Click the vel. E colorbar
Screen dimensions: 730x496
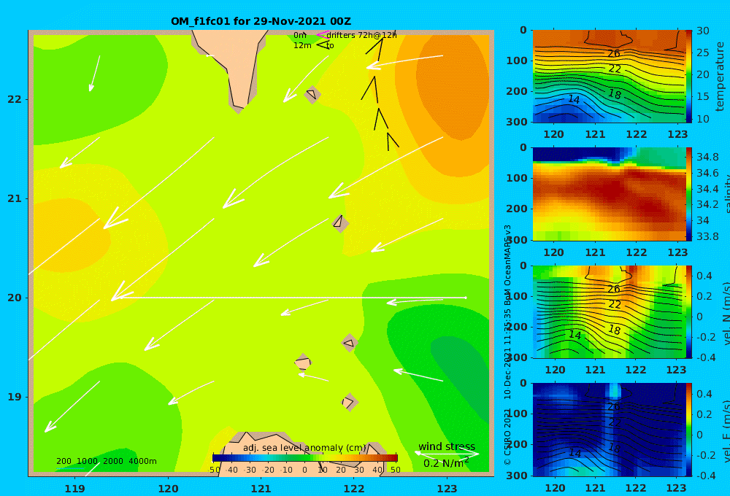point(689,430)
